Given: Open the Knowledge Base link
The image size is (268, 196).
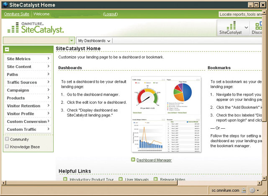Looking at the screenshot, I should click(25, 147).
